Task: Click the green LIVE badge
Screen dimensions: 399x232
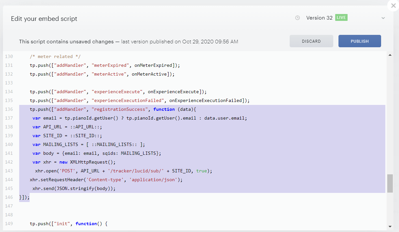Action: (341, 18)
